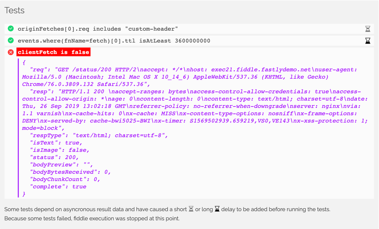
Task: Click the "resp" key in JSON output
Action: tap(40, 91)
